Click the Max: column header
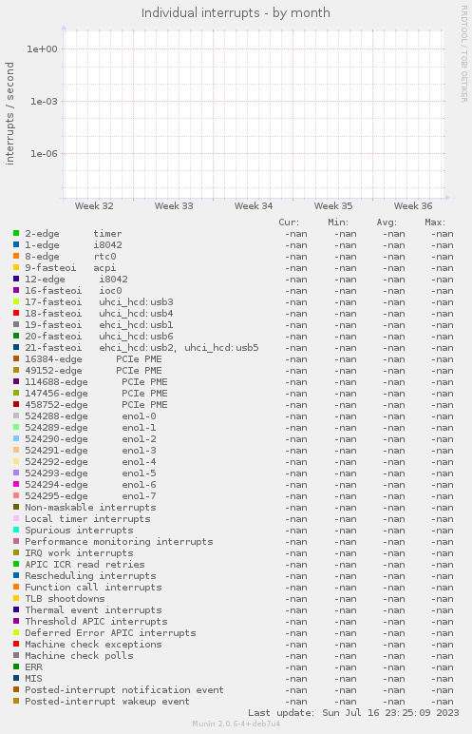 (x=435, y=222)
